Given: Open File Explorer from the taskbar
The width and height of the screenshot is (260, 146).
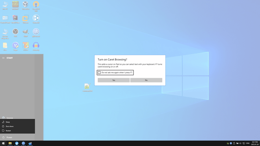Looking at the screenshot, I should (10, 143).
